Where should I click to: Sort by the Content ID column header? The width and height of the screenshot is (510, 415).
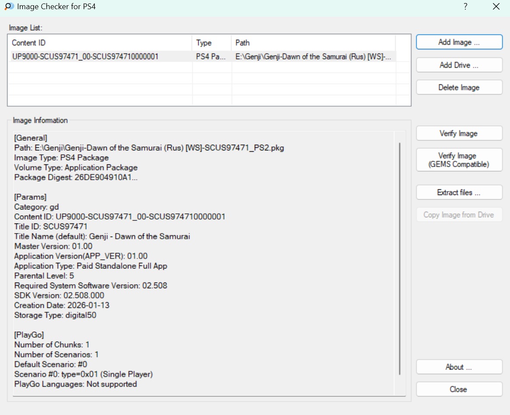click(x=100, y=43)
